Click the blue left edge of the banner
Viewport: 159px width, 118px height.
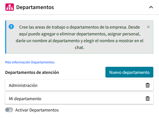tap(6, 37)
